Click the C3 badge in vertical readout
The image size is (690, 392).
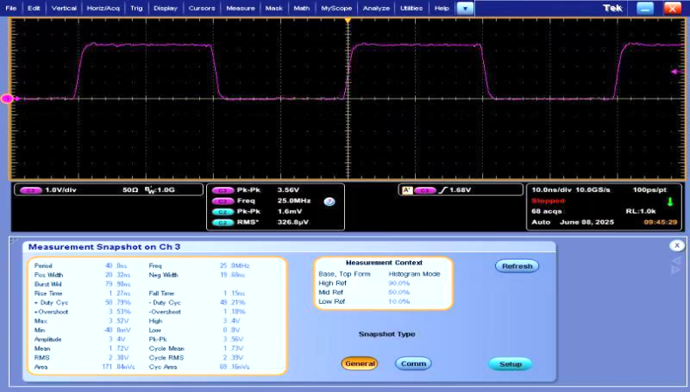pyautogui.click(x=31, y=190)
